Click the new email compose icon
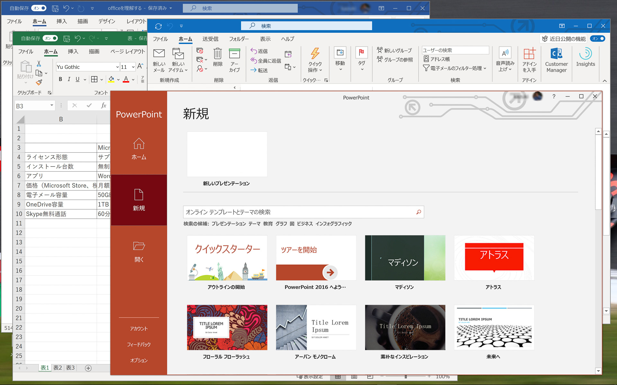 [158, 58]
